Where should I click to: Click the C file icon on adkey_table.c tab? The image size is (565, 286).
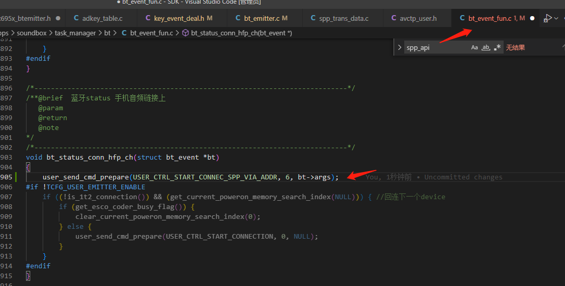pos(76,18)
